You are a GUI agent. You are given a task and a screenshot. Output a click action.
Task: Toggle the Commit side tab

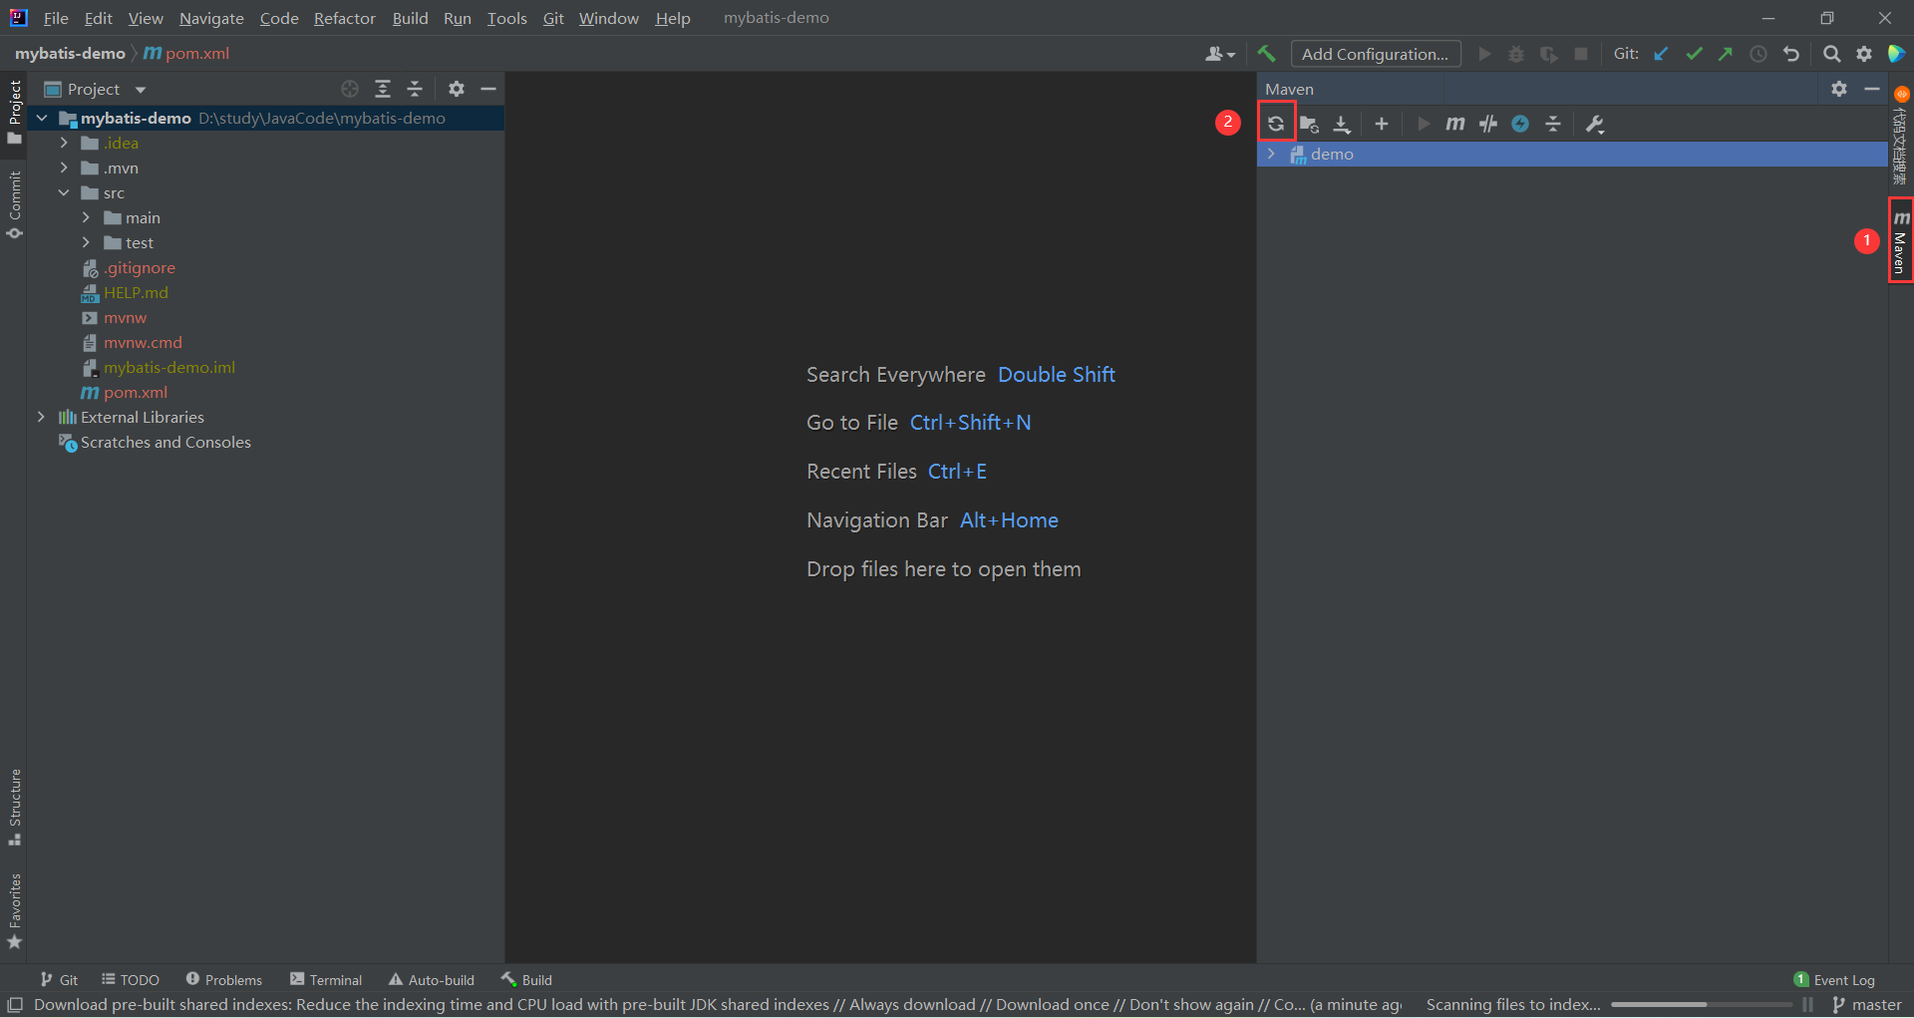[14, 204]
